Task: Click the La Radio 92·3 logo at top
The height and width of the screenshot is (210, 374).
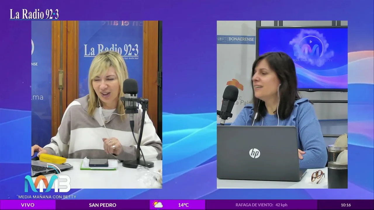Action: coord(34,14)
